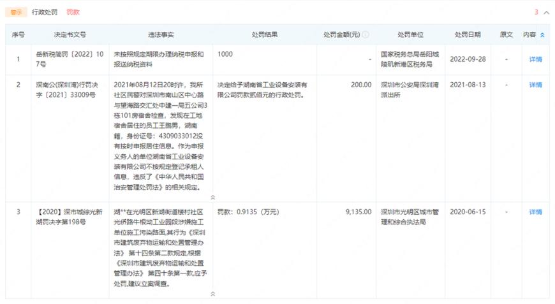This screenshot has width=555, height=304.
Task: Click penalty result 1000 in row 1
Action: tap(225, 54)
